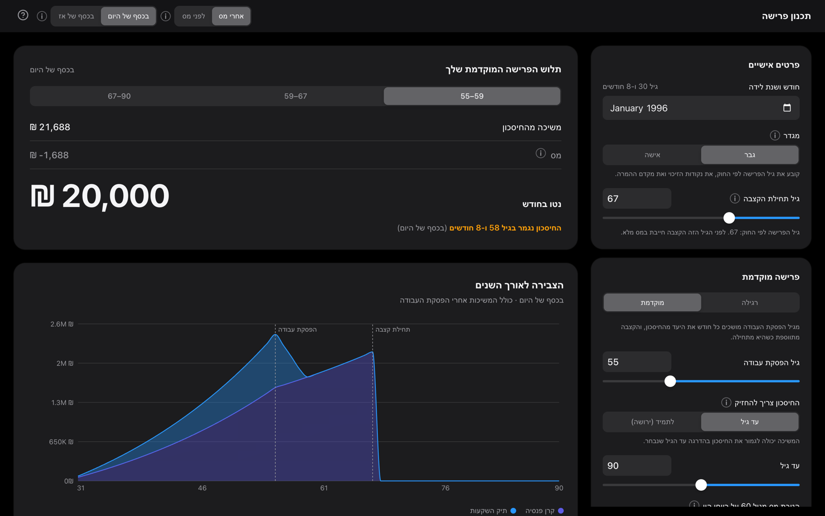Screen dimensions: 825x516
Task: Click the info icon in the מס row
Action: coord(540,153)
